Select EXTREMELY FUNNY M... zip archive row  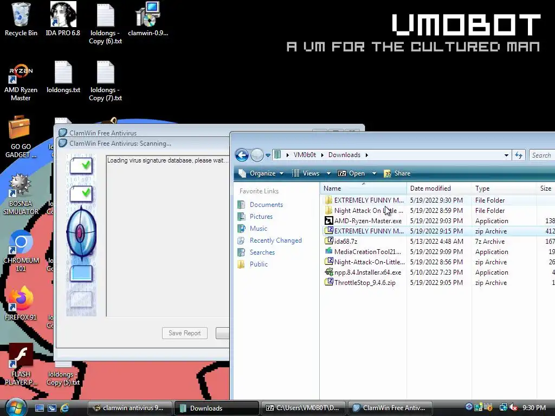(439, 231)
